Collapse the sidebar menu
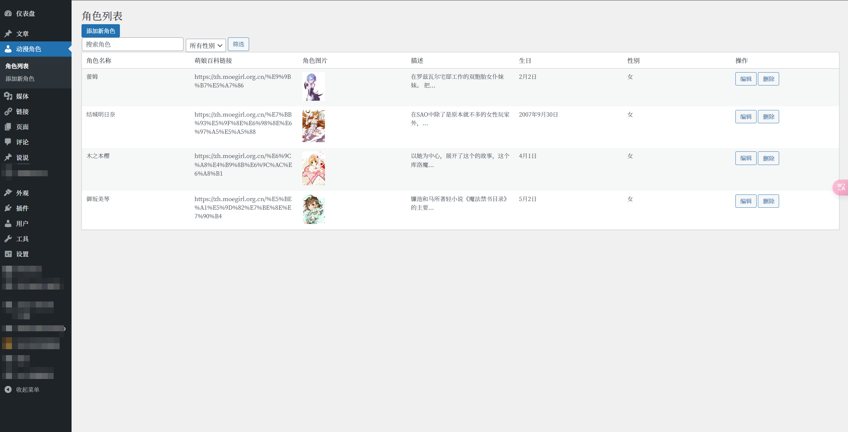The height and width of the screenshot is (432, 848). pyautogui.click(x=22, y=390)
